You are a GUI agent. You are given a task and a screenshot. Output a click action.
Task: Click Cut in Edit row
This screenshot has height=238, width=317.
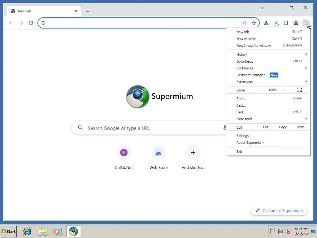[266, 127]
